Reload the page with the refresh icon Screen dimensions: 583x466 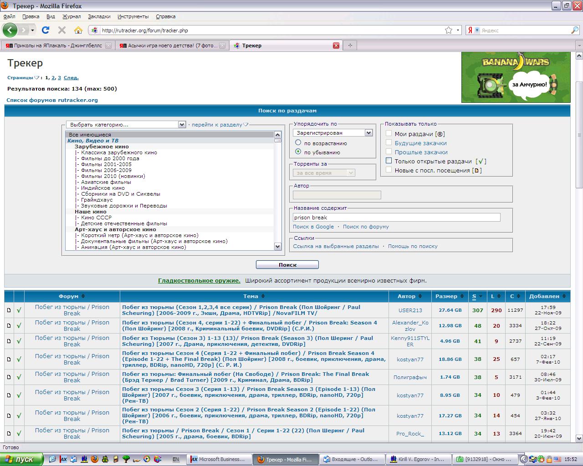click(45, 30)
